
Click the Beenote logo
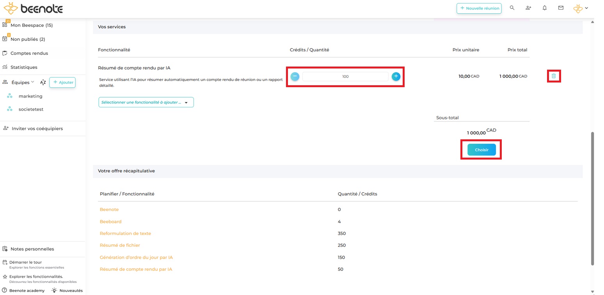coord(33,9)
